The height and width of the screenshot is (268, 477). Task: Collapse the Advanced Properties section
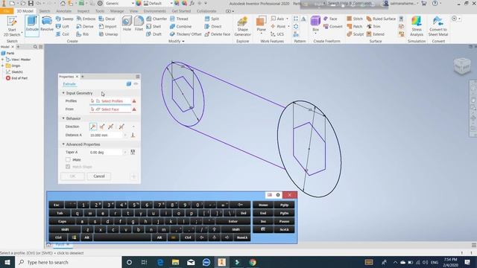coord(63,144)
